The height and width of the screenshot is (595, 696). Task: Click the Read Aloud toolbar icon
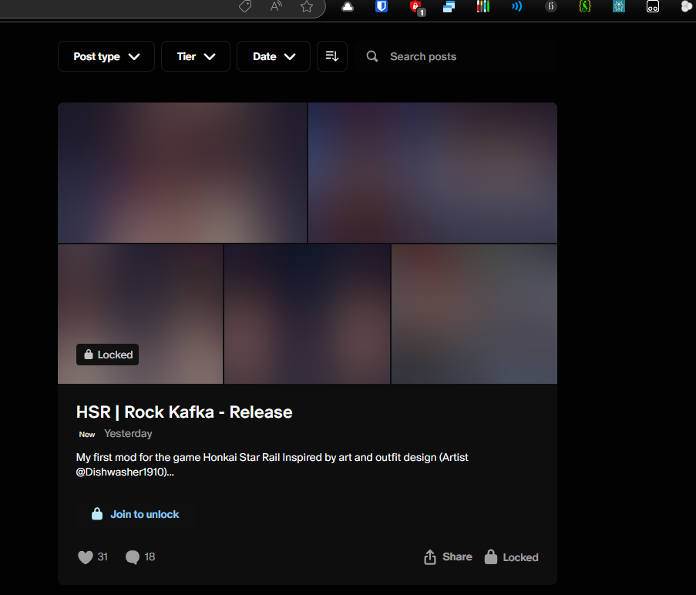tap(276, 7)
